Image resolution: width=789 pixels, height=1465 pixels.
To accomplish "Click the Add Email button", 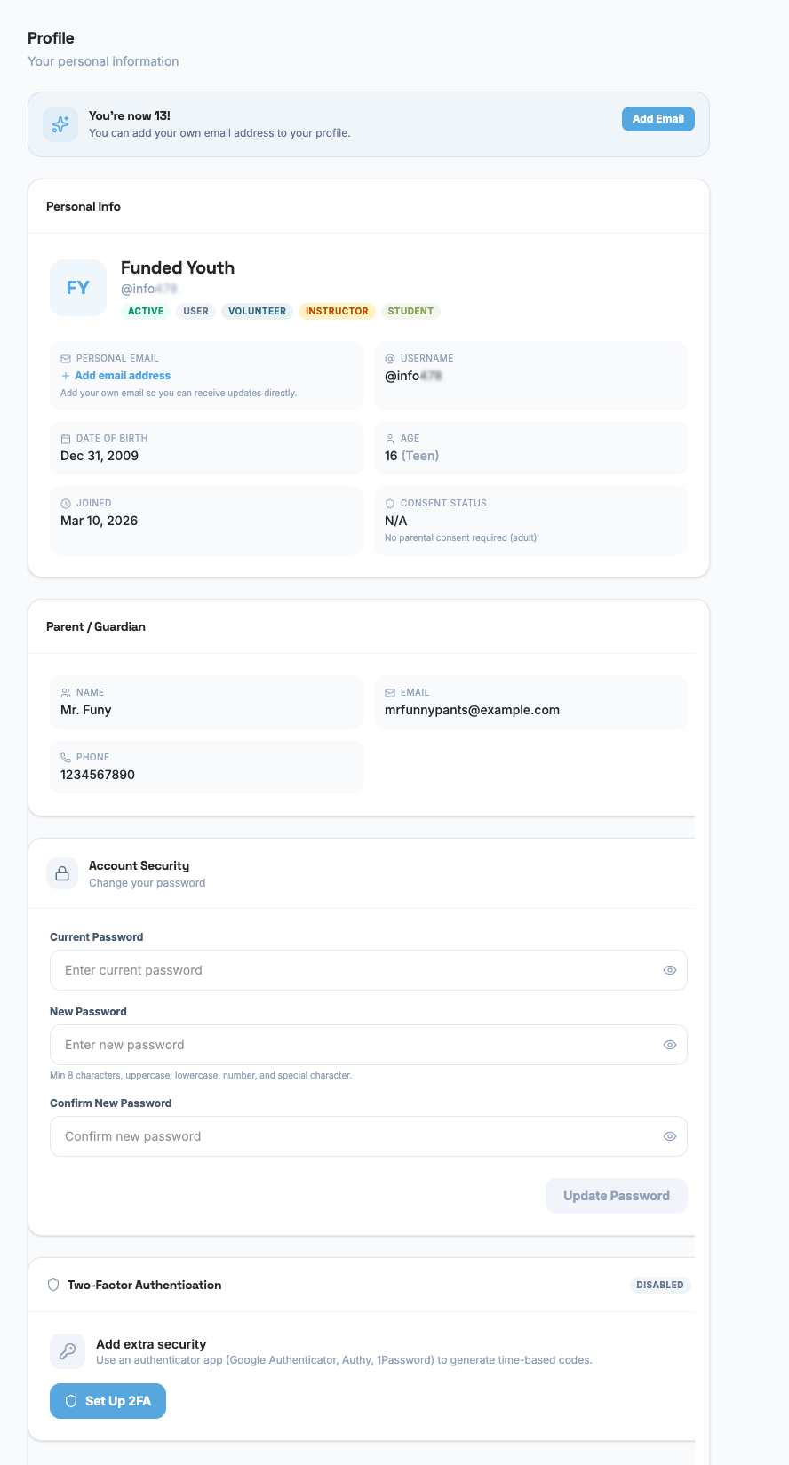I will coord(657,118).
